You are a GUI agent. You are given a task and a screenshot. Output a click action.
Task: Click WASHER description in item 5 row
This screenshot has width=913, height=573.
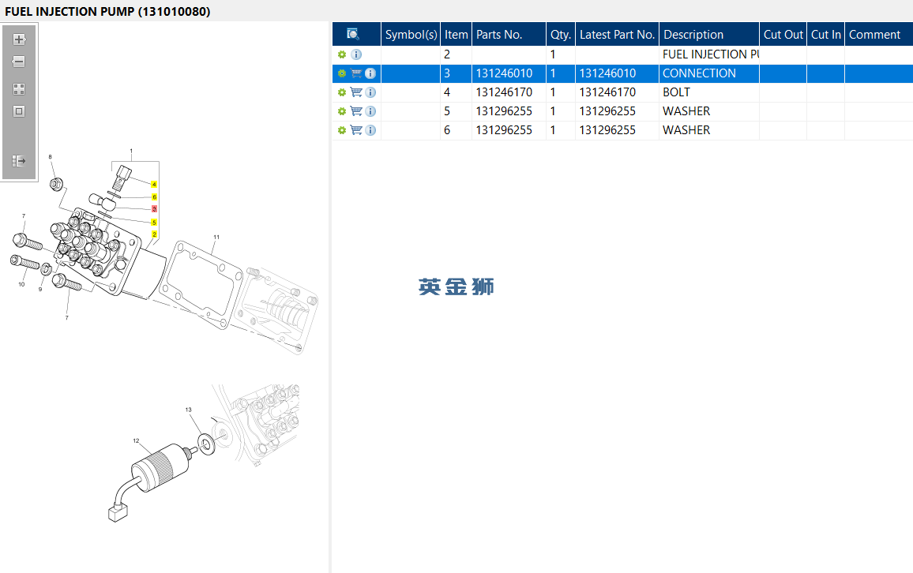[709, 111]
